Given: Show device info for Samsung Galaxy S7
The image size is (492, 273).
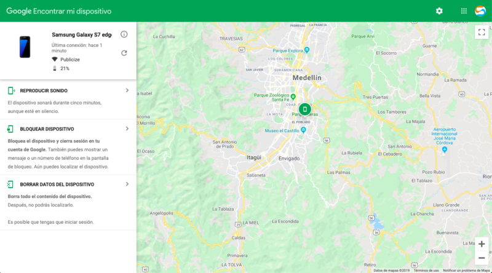Looking at the screenshot, I should [x=124, y=34].
